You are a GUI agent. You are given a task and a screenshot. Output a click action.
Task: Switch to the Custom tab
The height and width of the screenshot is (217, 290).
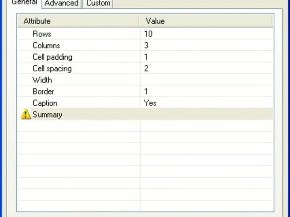click(x=98, y=3)
